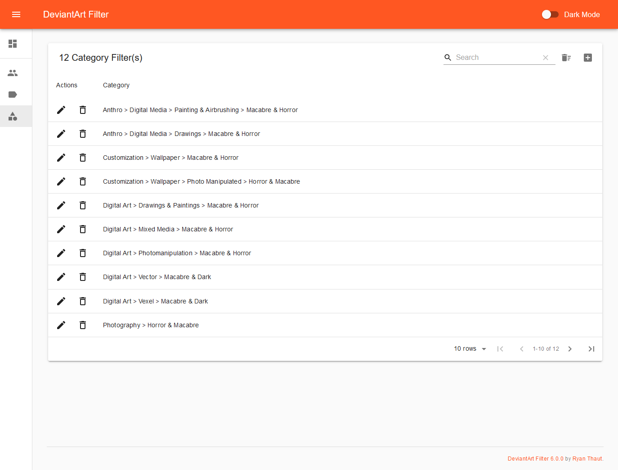Go to the next page of filters
This screenshot has height=470, width=618.
click(570, 349)
